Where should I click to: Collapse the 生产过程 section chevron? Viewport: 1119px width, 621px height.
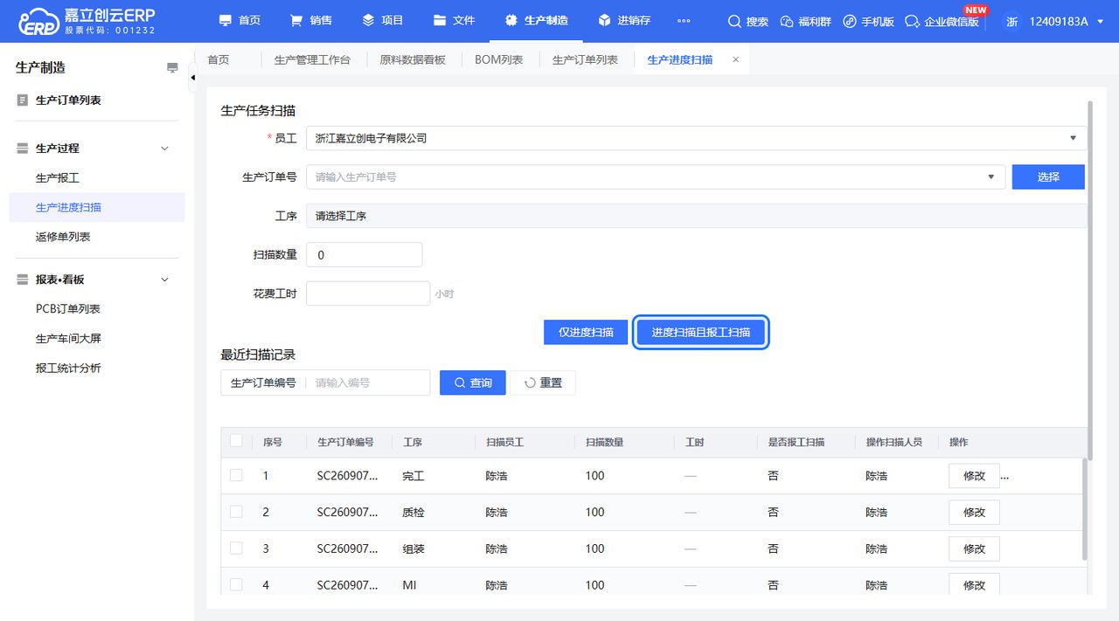click(x=164, y=148)
